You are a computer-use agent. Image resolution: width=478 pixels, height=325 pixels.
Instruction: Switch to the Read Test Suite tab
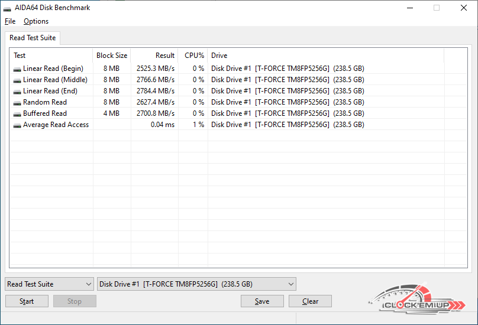[33, 38]
